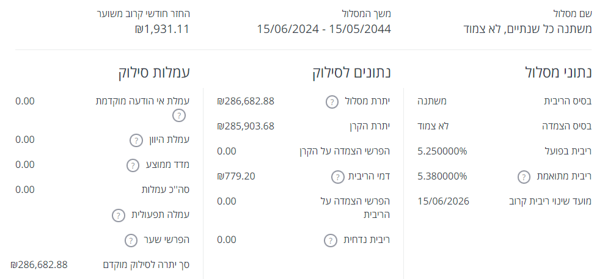Select the monthly payment amount ₪1,931.11
The width and height of the screenshot is (605, 279).
(162, 29)
